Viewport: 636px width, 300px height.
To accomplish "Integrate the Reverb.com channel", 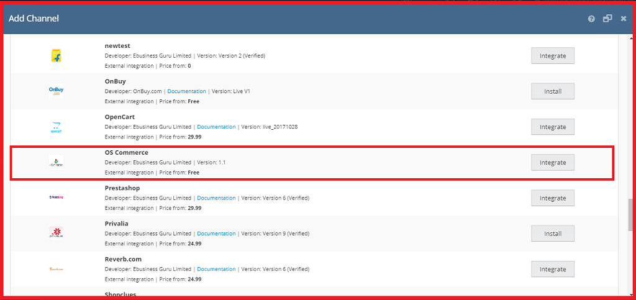I will pos(552,269).
